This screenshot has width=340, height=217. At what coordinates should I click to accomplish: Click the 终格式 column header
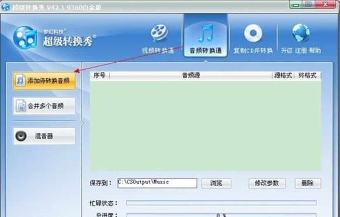(x=307, y=75)
